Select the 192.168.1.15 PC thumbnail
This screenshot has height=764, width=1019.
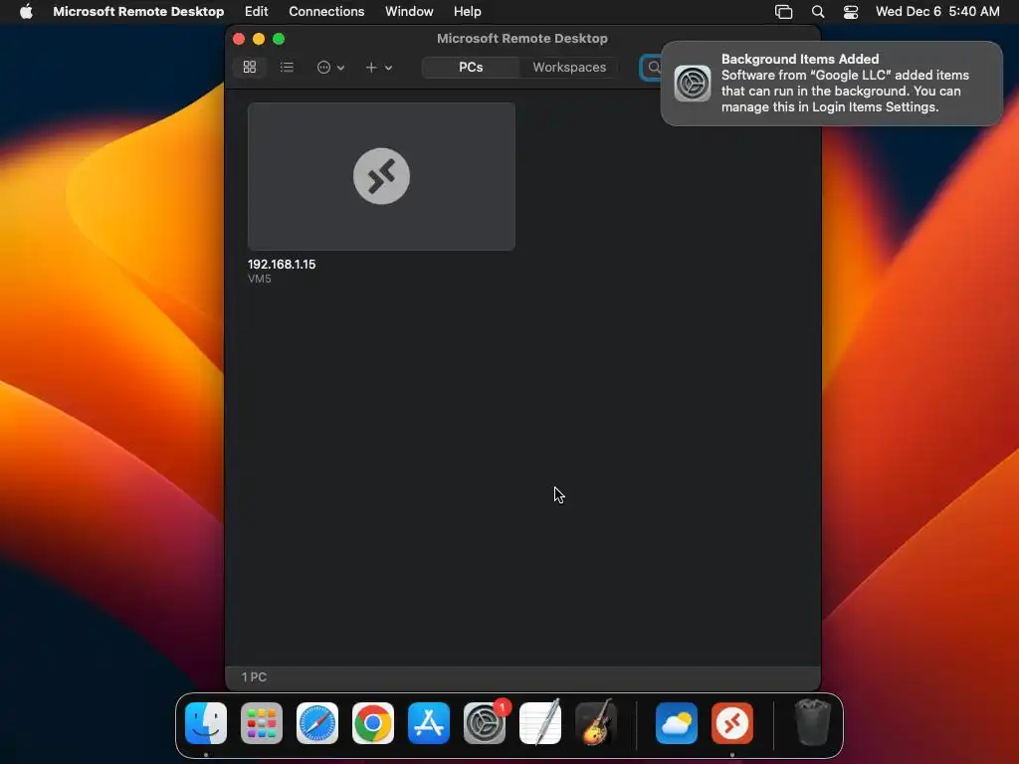(x=381, y=176)
